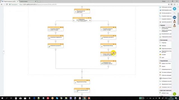This screenshot has width=179, height=100.
Task: Pick 'Событие календаря' action
Action: point(165,75)
